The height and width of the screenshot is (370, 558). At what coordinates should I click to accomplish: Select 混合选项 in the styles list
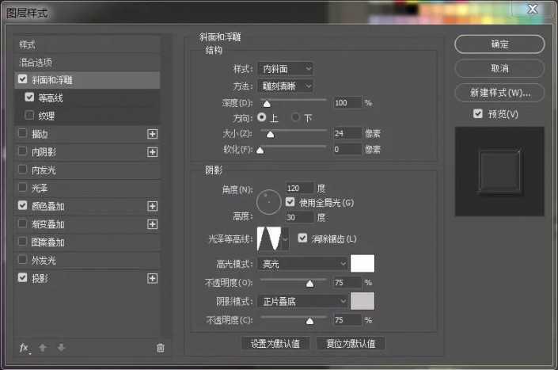(36, 62)
